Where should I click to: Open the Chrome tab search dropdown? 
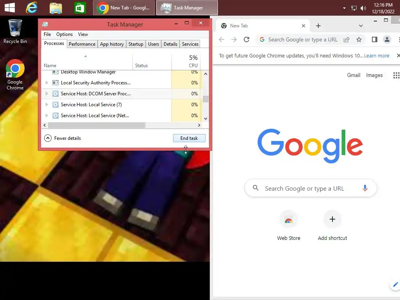[361, 26]
